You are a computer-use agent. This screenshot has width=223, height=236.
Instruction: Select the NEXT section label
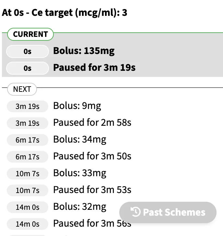point(22,89)
